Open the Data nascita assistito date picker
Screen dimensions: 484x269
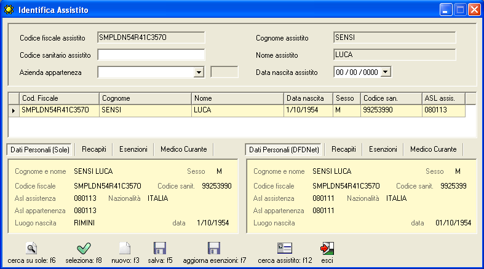pos(386,72)
